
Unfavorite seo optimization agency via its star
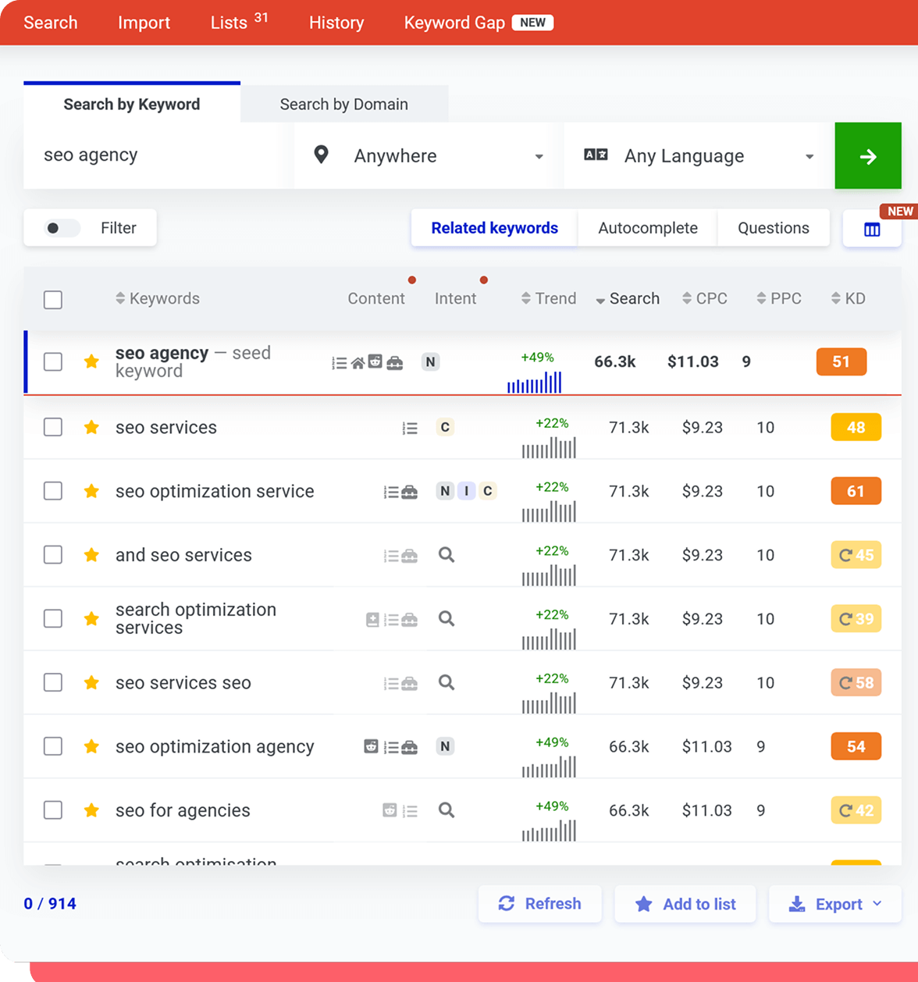click(91, 746)
